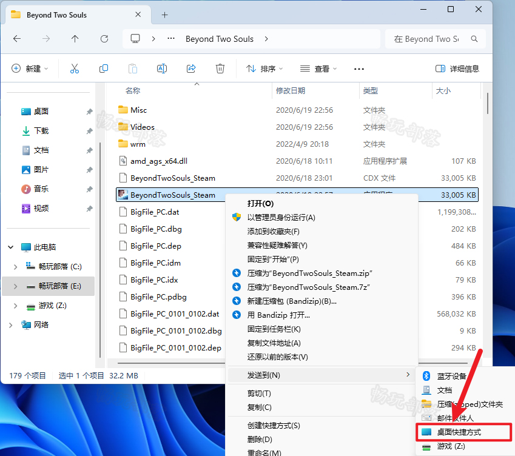Choose Pin to taskbar (固定到任务栏)
Image resolution: width=515 pixels, height=456 pixels.
(322, 329)
